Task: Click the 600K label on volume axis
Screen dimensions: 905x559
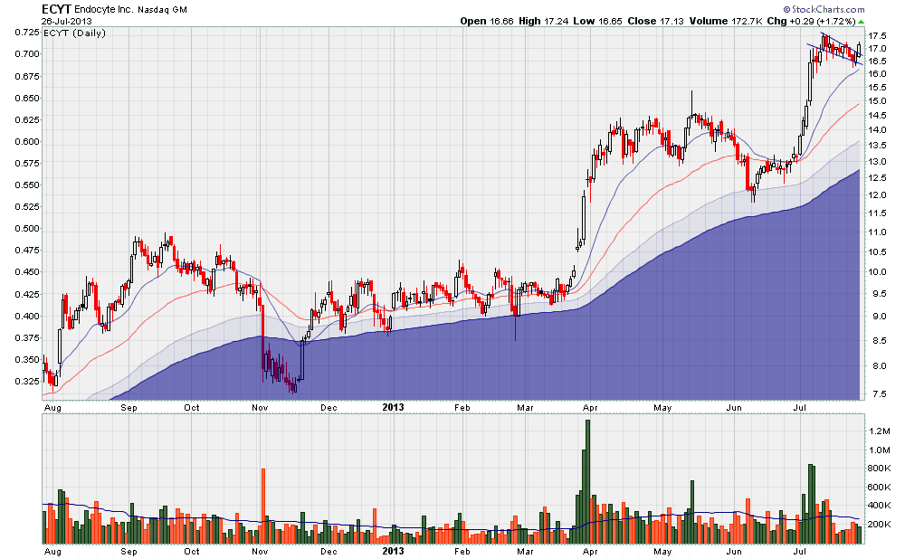Action: pos(879,487)
